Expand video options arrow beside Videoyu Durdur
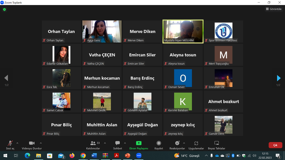The width and height of the screenshot is (285, 160). pos(41,143)
